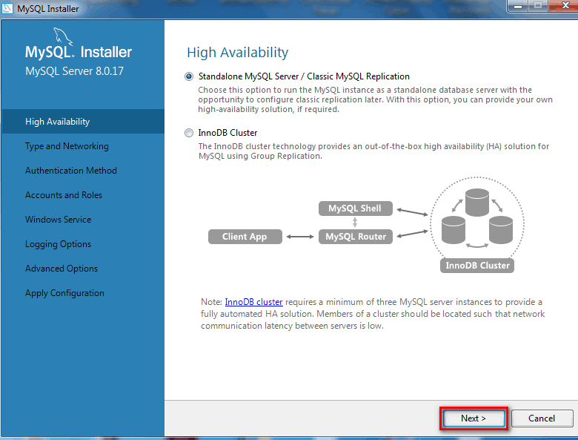
Task: Select InnoDB Cluster radio button
Action: point(189,133)
